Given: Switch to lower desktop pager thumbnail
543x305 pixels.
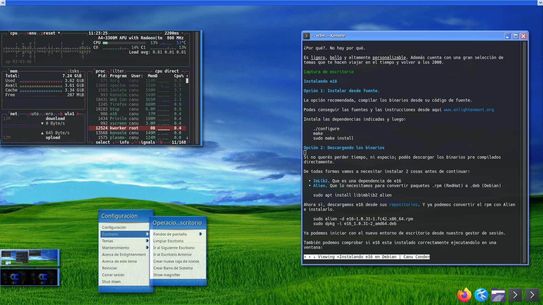Looking at the screenshot, I should (x=30, y=277).
